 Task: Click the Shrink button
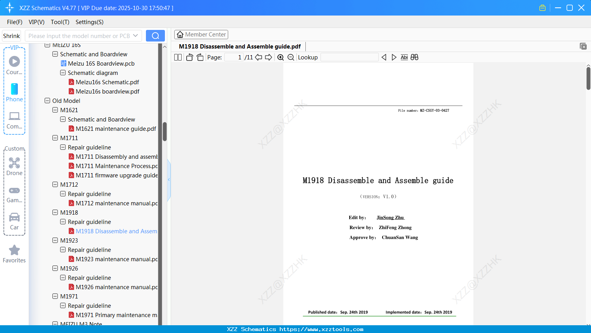[11, 36]
